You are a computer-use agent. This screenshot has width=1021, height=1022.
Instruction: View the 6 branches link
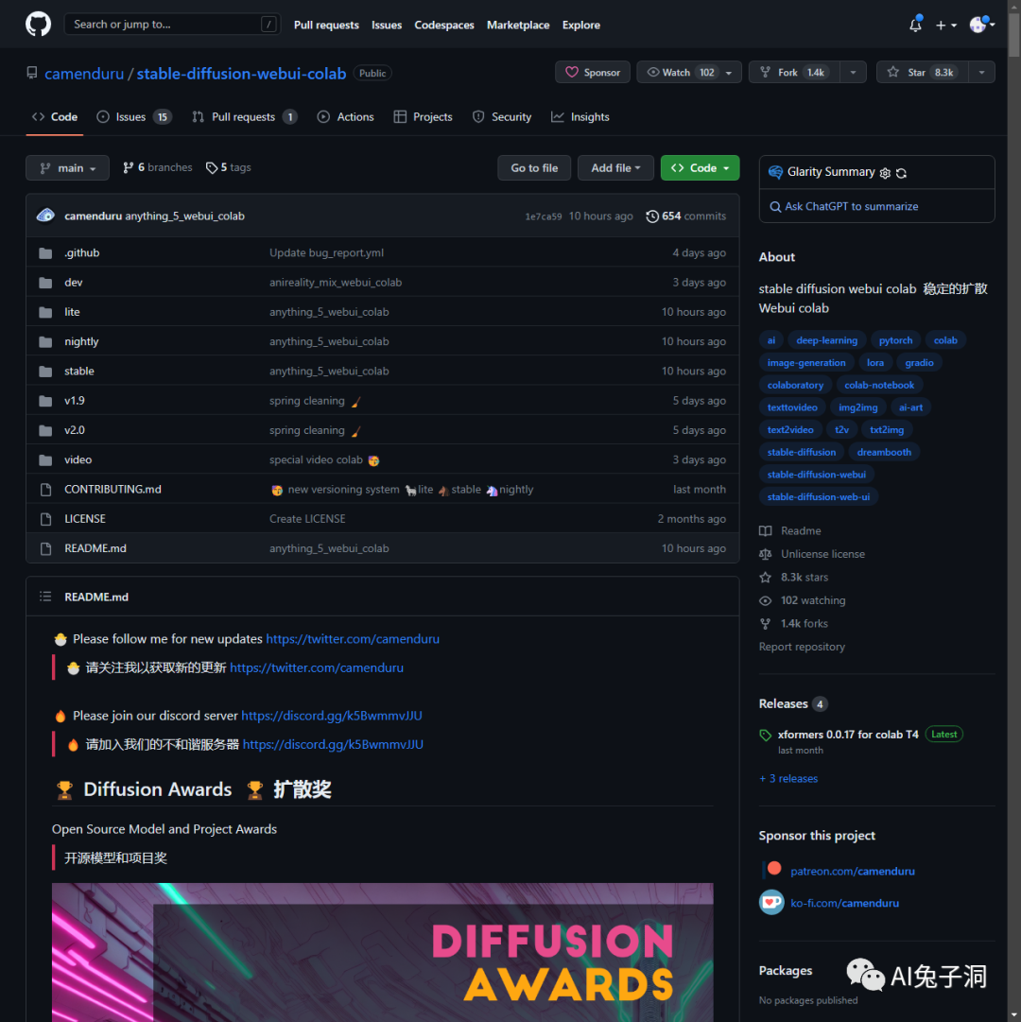point(158,167)
